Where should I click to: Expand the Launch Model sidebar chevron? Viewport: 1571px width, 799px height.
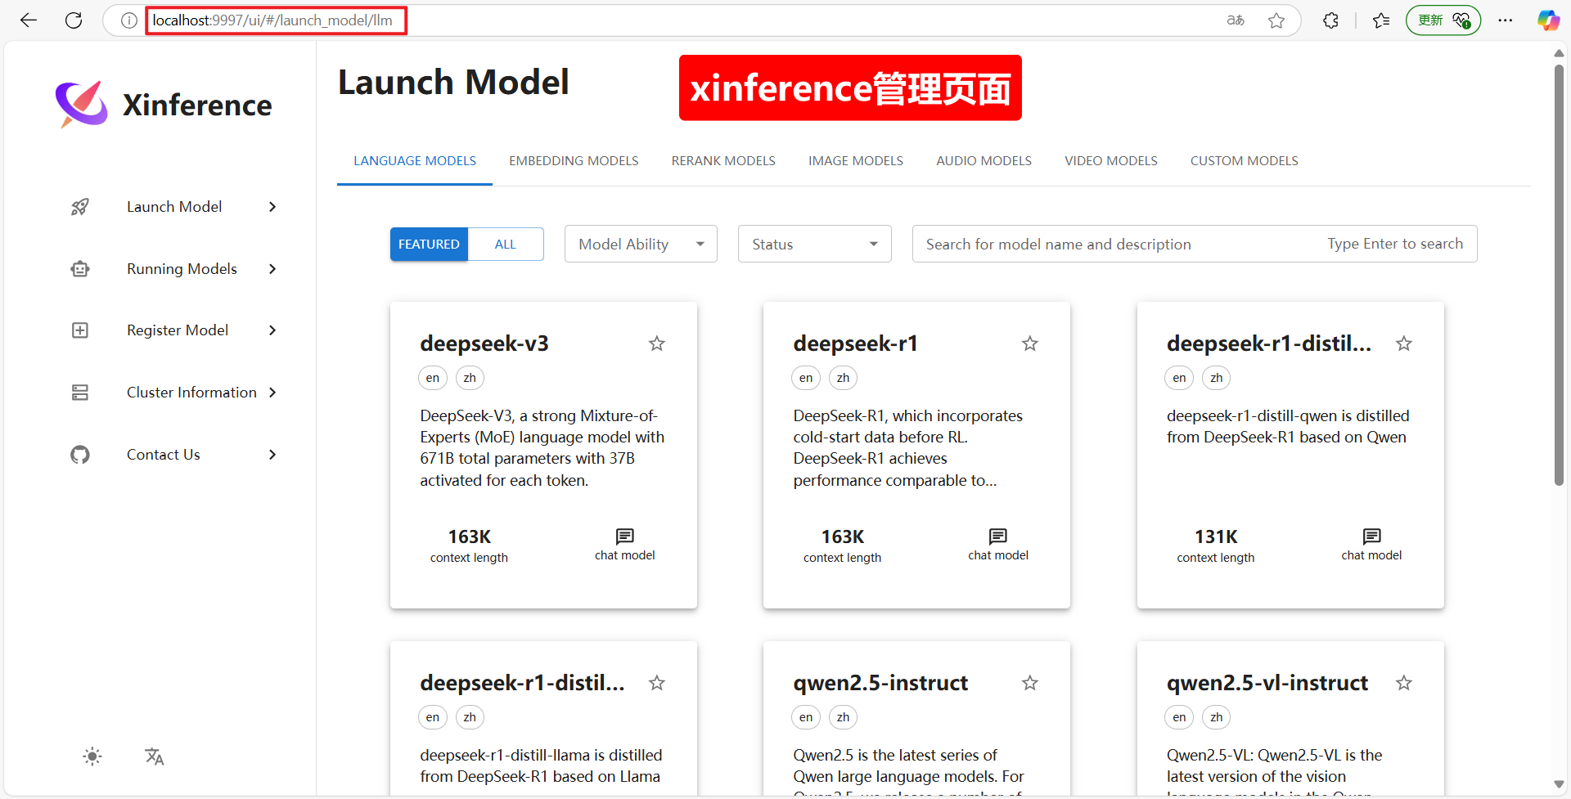(272, 207)
